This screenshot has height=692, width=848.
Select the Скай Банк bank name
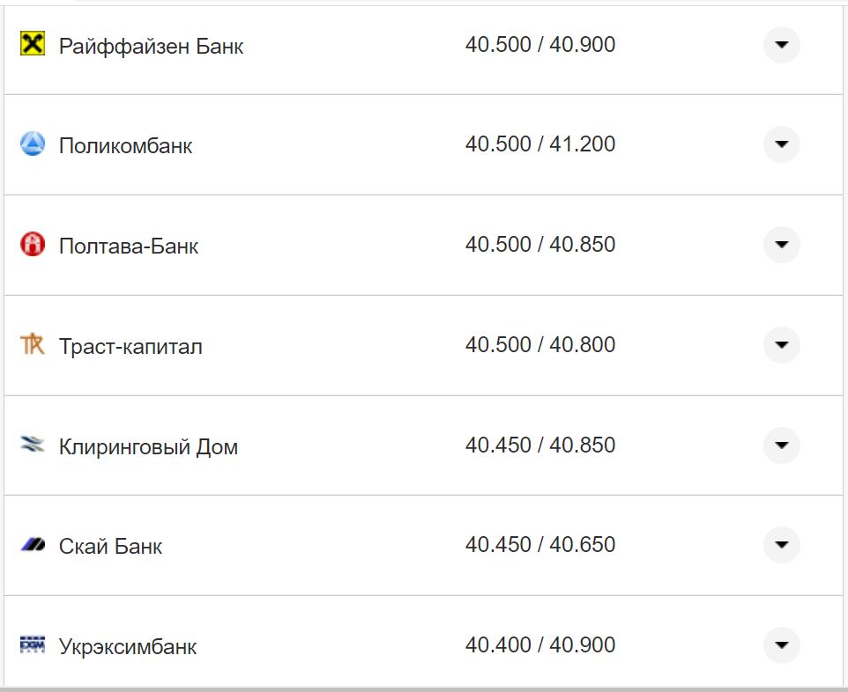109,545
